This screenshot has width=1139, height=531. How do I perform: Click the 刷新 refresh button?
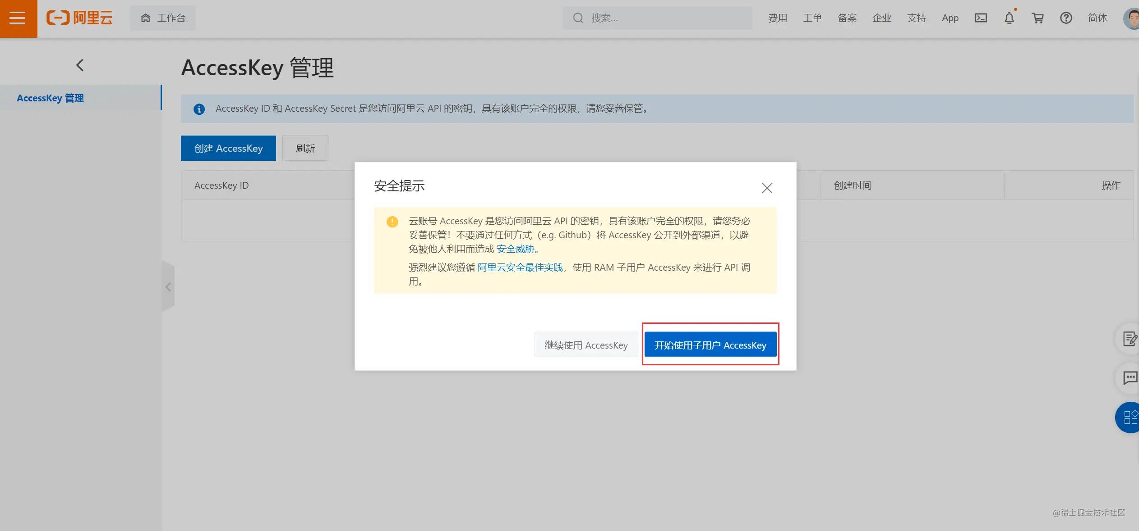point(305,148)
